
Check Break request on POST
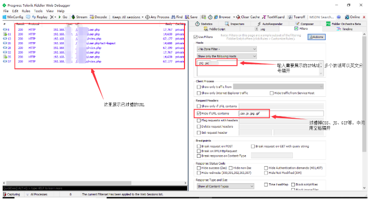199,146
